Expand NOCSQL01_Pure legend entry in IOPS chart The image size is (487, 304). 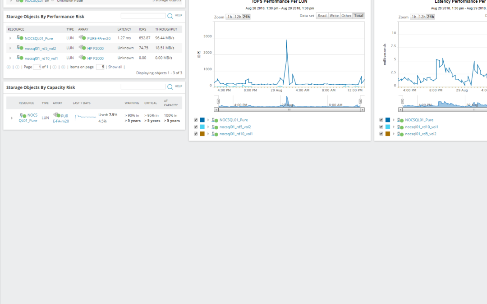(x=208, y=120)
